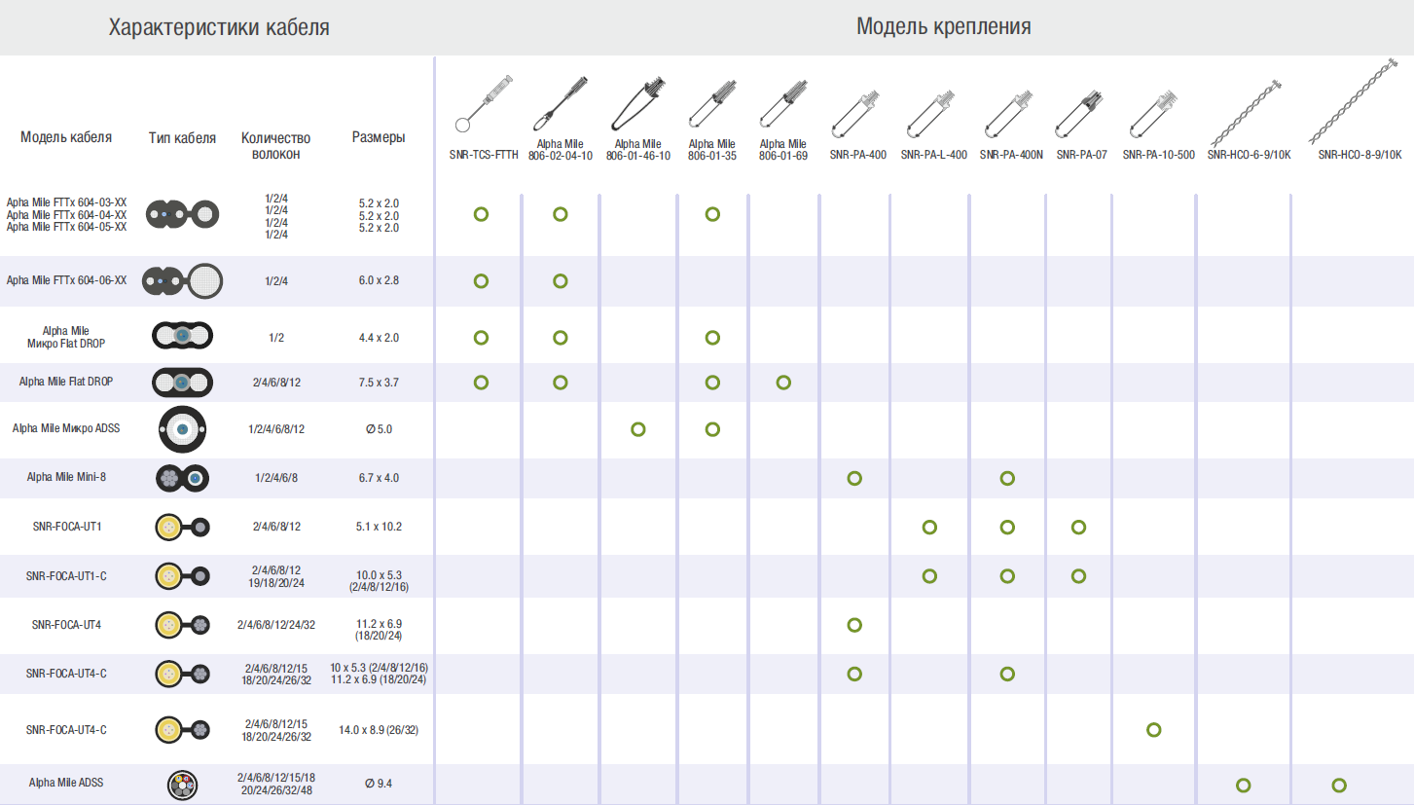The width and height of the screenshot is (1414, 805).
Task: Click the 'Ø 5.0' size cell
Action: [x=379, y=429]
